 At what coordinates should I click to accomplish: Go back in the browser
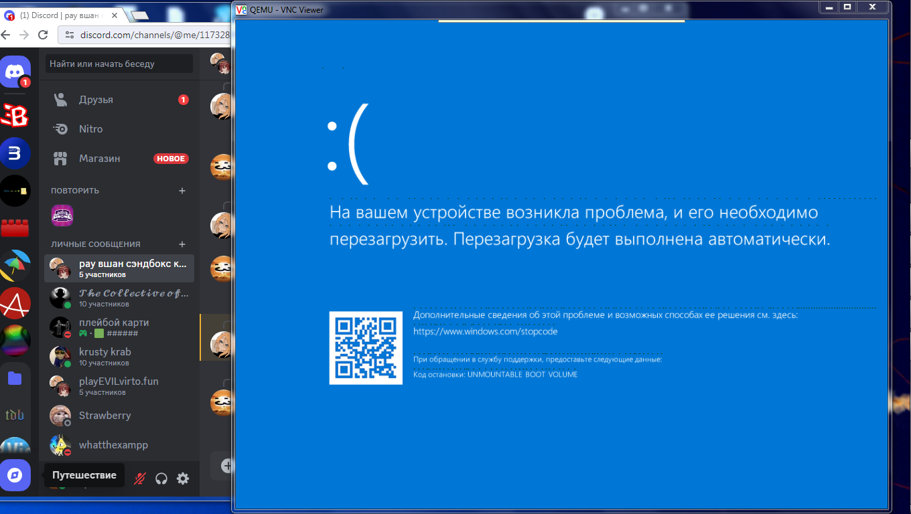point(5,35)
